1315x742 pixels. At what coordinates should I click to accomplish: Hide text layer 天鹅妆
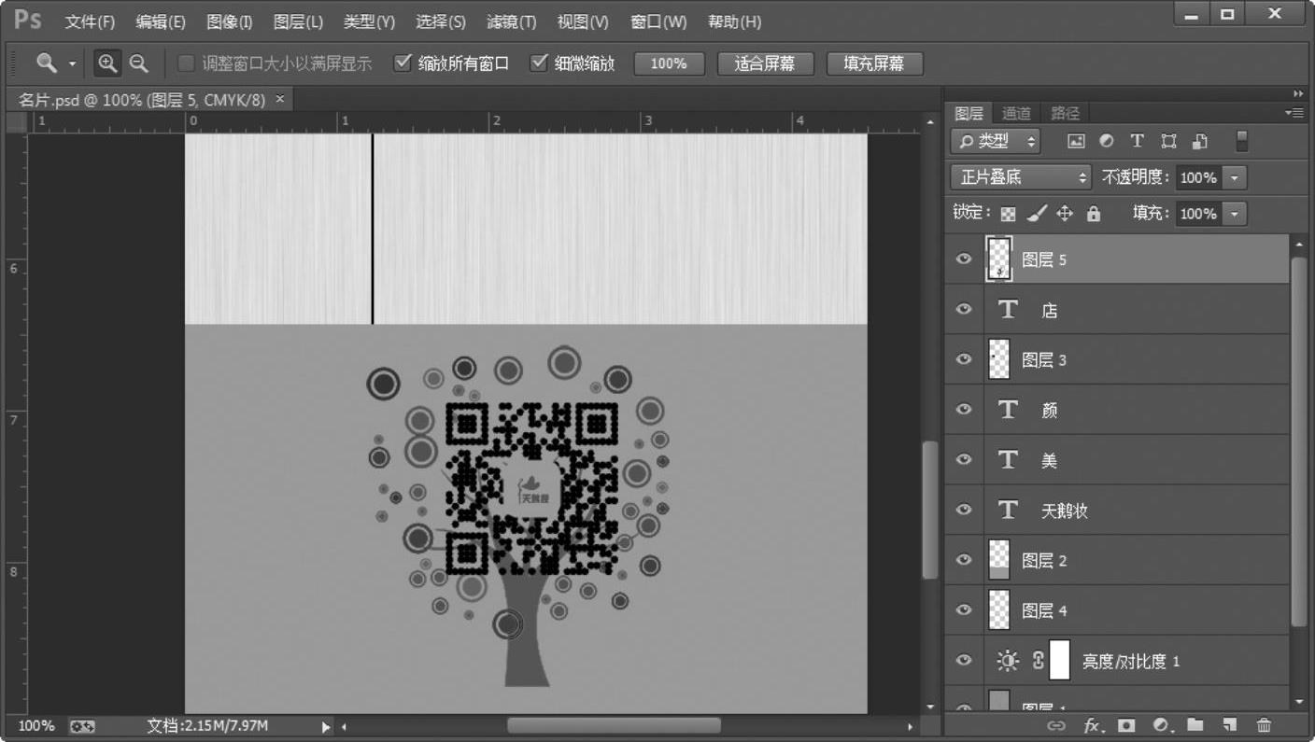pyautogui.click(x=964, y=510)
